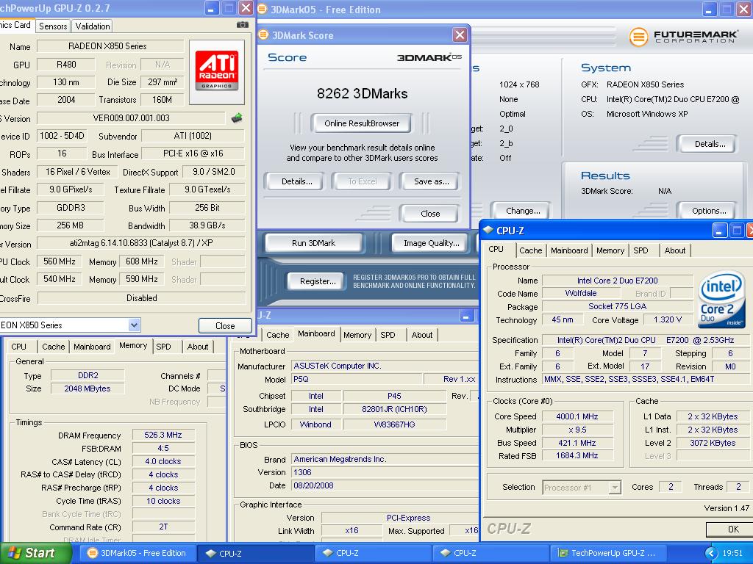Click the Intel Core 2 Duo logo

pos(721,300)
